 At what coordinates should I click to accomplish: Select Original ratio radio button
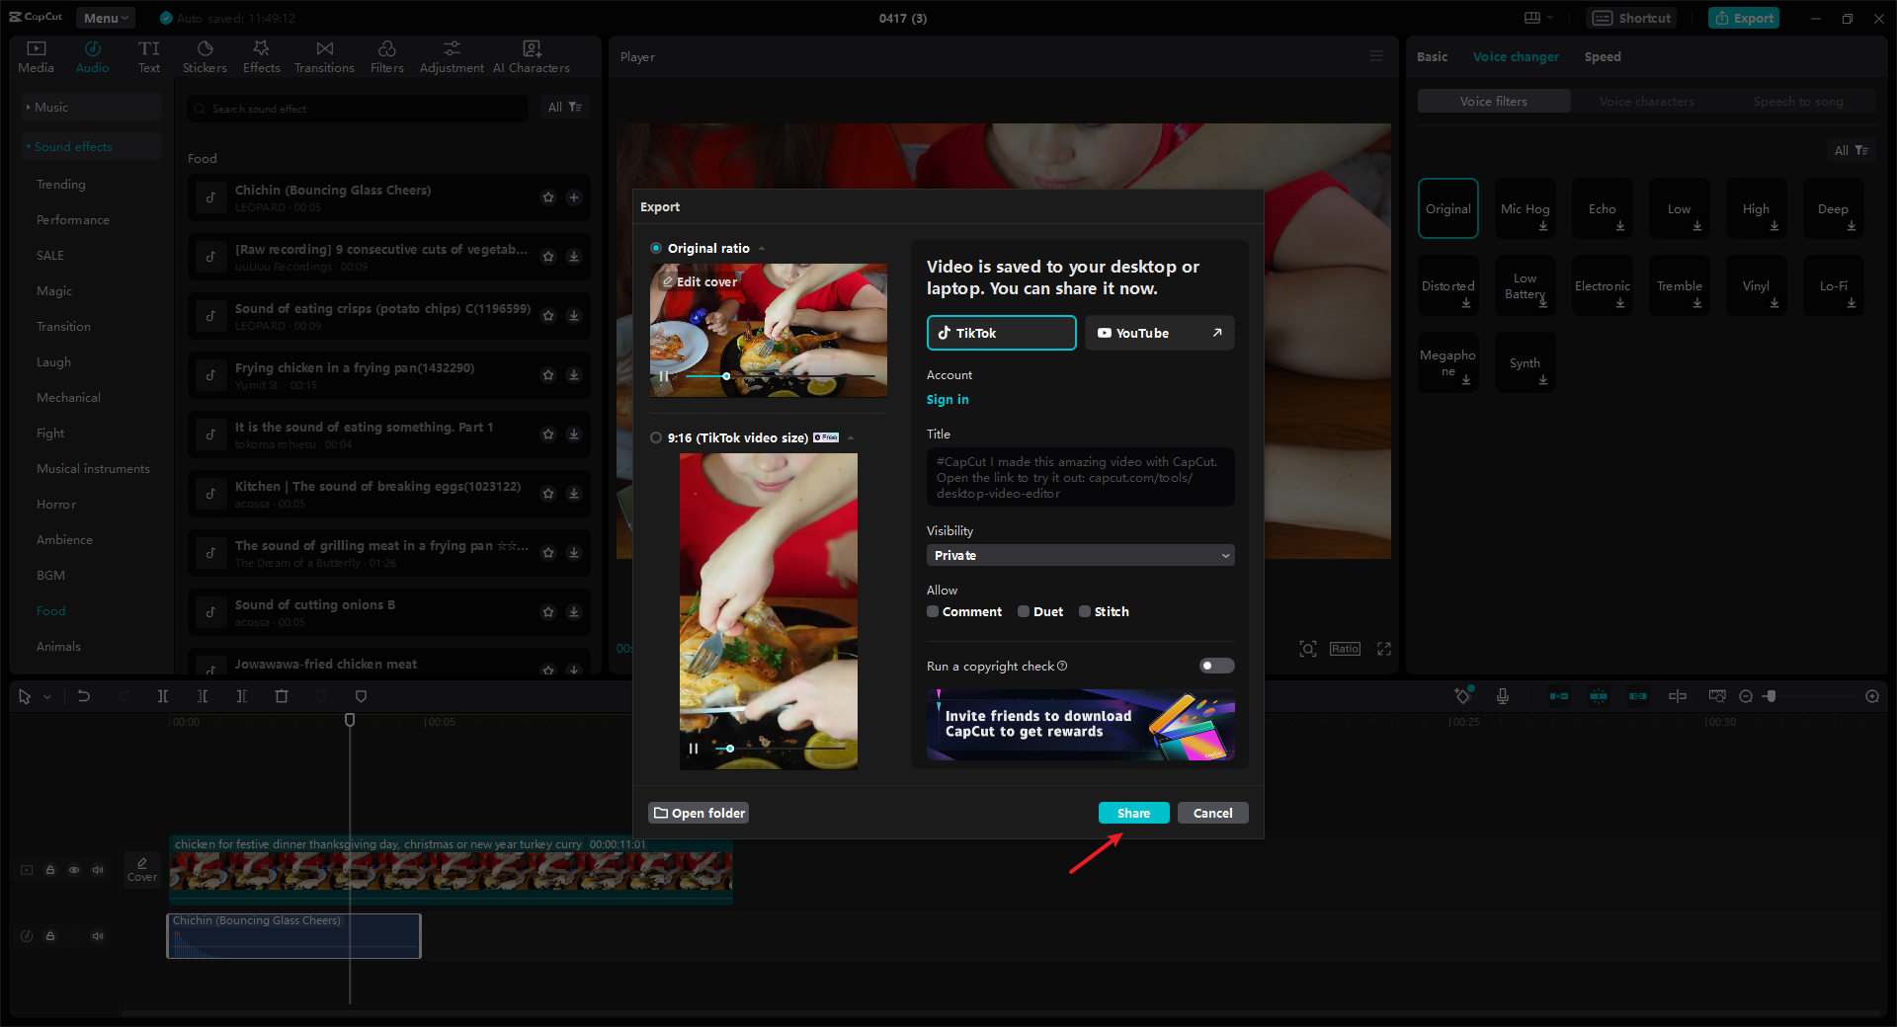[656, 248]
